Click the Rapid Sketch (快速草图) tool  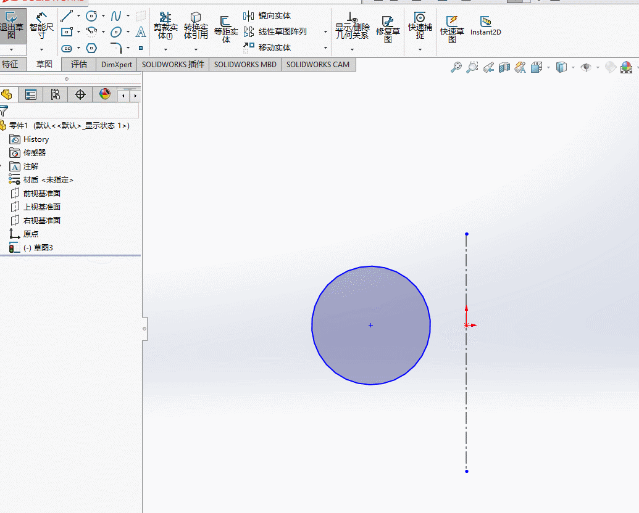pos(452,28)
